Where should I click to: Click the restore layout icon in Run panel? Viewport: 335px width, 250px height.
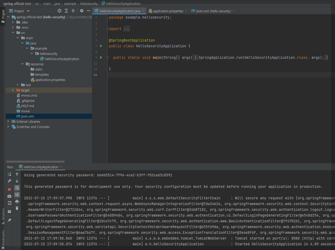pos(9,212)
